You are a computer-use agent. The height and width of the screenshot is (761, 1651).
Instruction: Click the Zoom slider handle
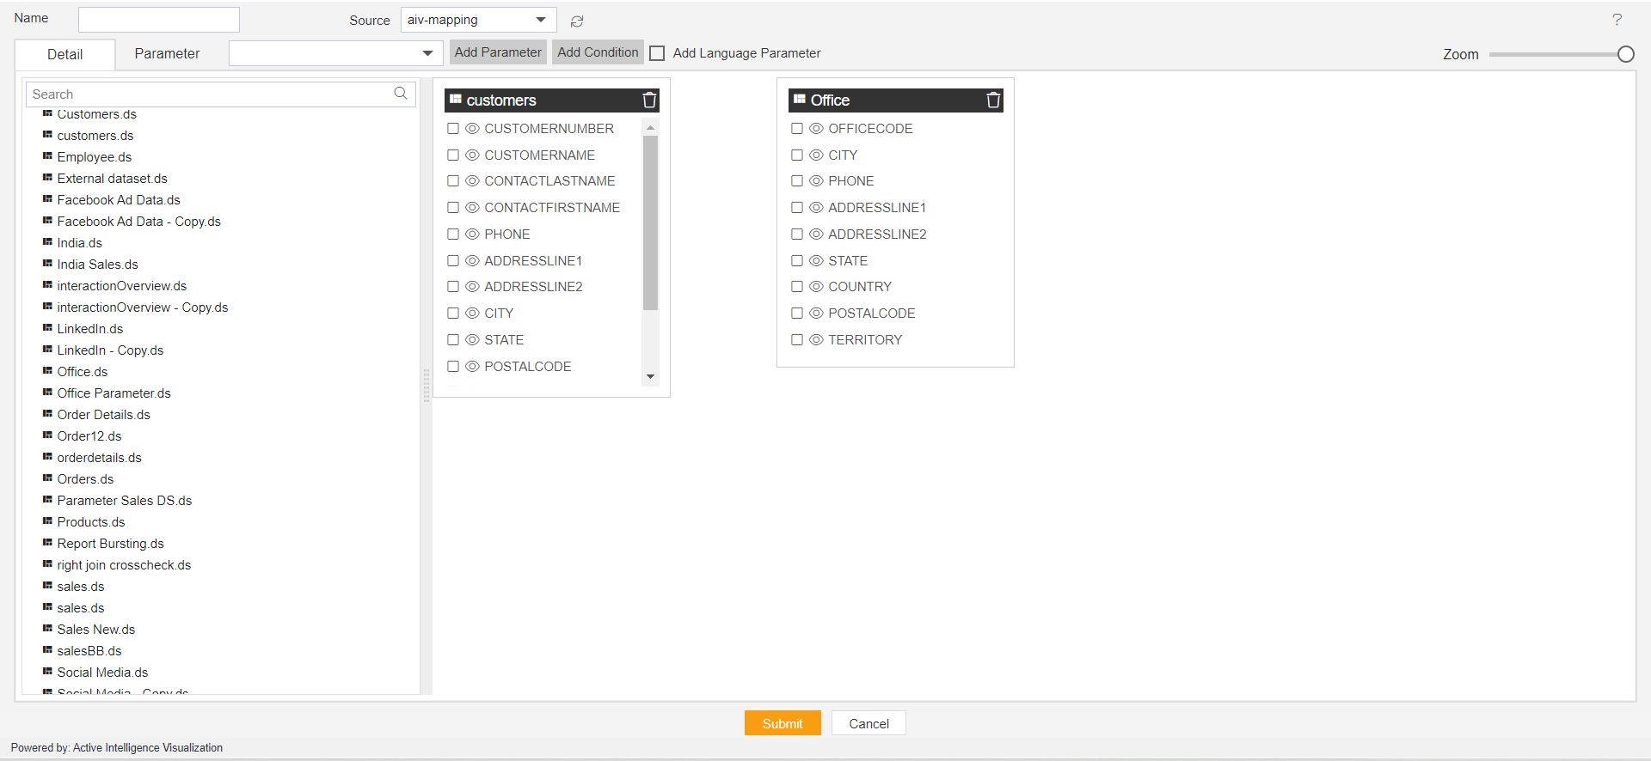coord(1625,54)
